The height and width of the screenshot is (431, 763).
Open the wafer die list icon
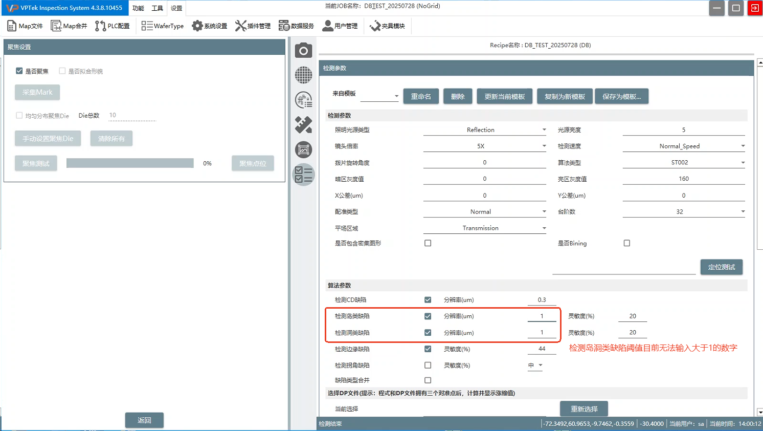[x=303, y=100]
